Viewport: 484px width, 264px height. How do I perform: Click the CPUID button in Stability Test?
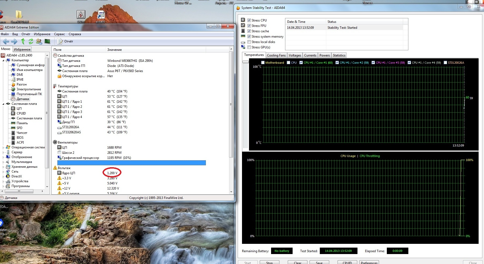[347, 263]
